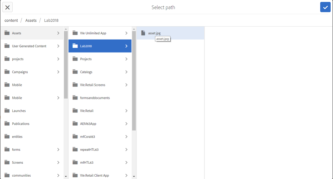Click the folder icon next to entities
The width and height of the screenshot is (333, 179).
point(7,137)
